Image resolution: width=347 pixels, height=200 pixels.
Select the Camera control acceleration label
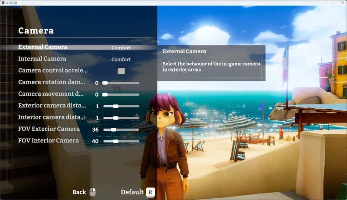pyautogui.click(x=53, y=71)
